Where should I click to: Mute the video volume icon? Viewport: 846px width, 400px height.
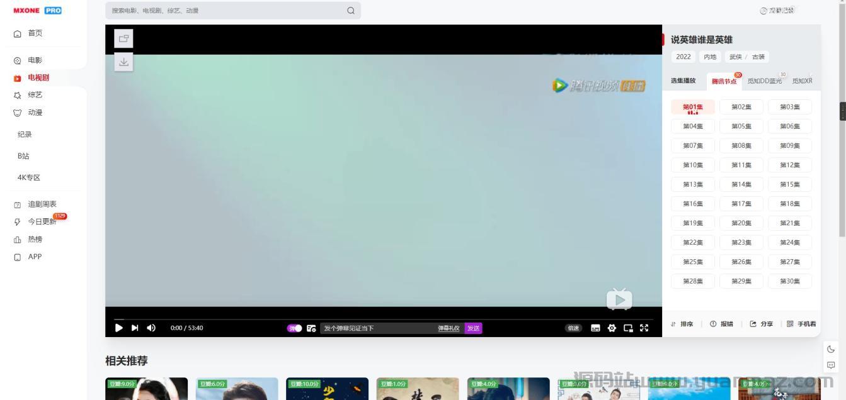pos(151,328)
